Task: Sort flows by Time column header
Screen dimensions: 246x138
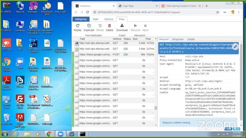Action: click(148, 39)
